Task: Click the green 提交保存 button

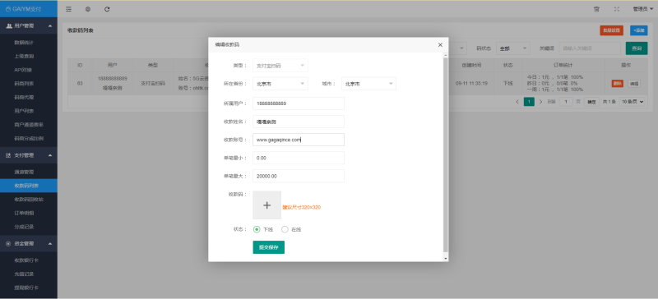Action: [269, 247]
